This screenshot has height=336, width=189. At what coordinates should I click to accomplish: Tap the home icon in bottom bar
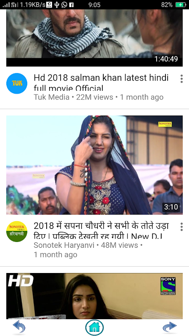[94, 328]
